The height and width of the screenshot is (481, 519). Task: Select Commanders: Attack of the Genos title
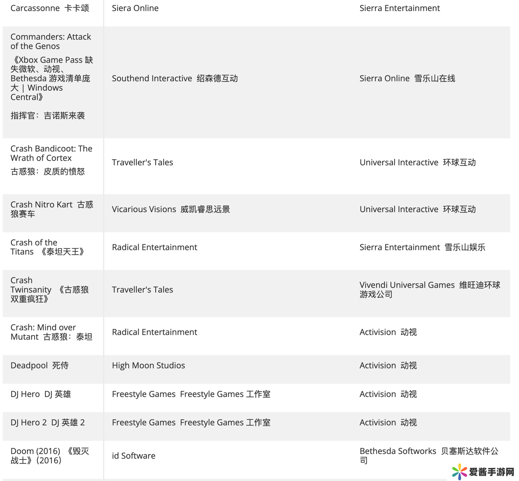50,41
